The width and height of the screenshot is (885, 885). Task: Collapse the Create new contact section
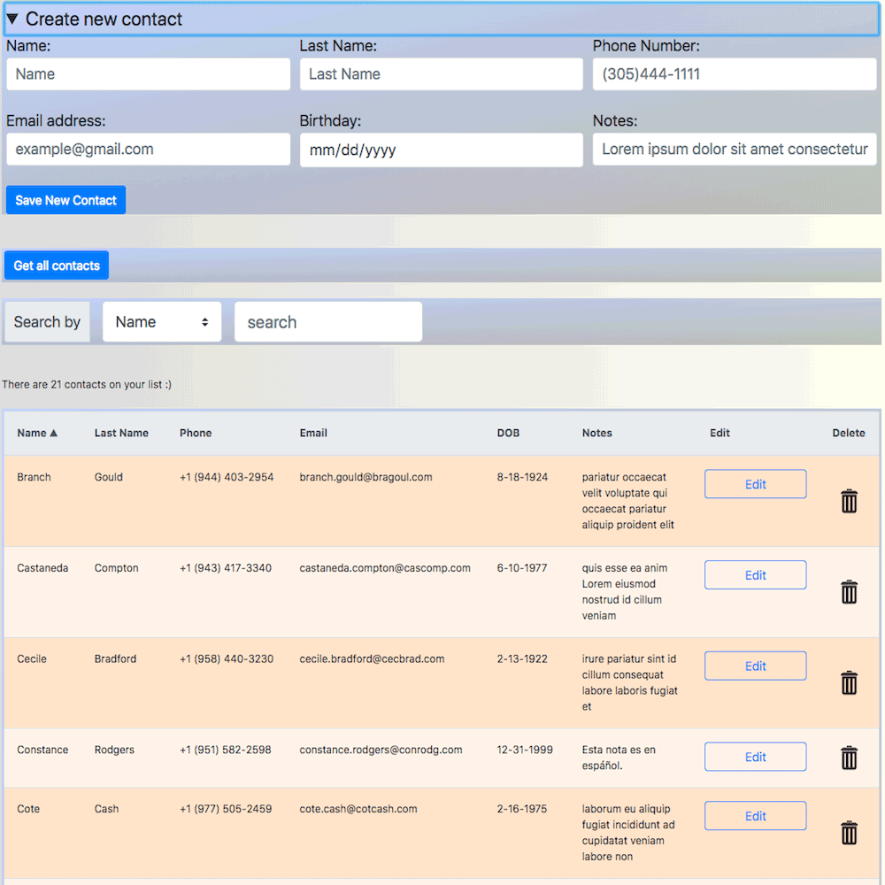click(x=94, y=19)
